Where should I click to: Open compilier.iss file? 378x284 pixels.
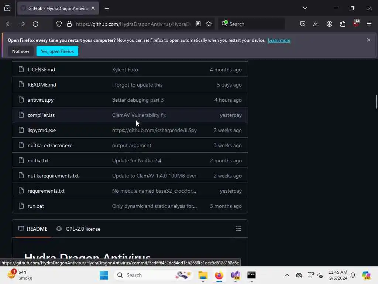(41, 115)
